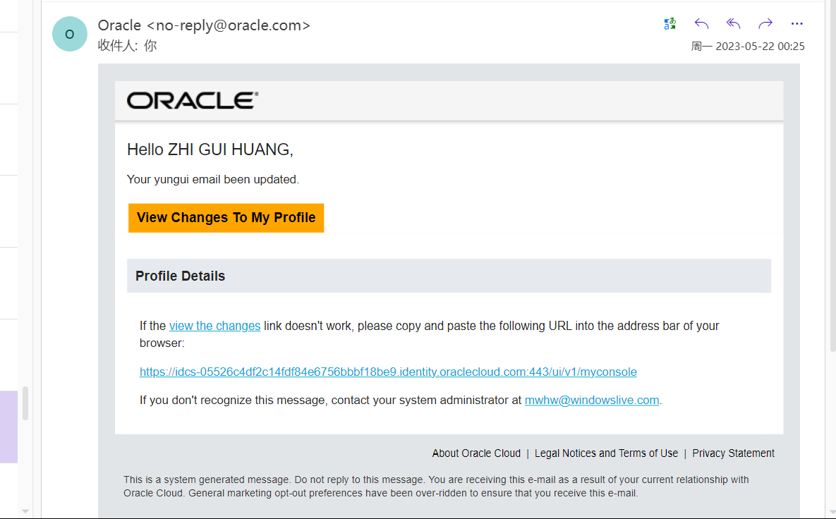836x519 pixels.
Task: Open the idcs identity.oraclecloud.com URL link
Action: point(388,372)
